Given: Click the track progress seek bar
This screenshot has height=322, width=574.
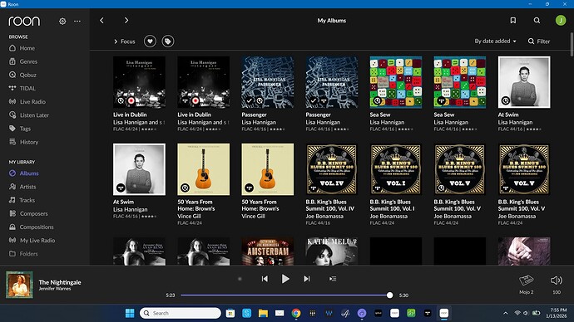Looking at the screenshot, I should [287, 295].
